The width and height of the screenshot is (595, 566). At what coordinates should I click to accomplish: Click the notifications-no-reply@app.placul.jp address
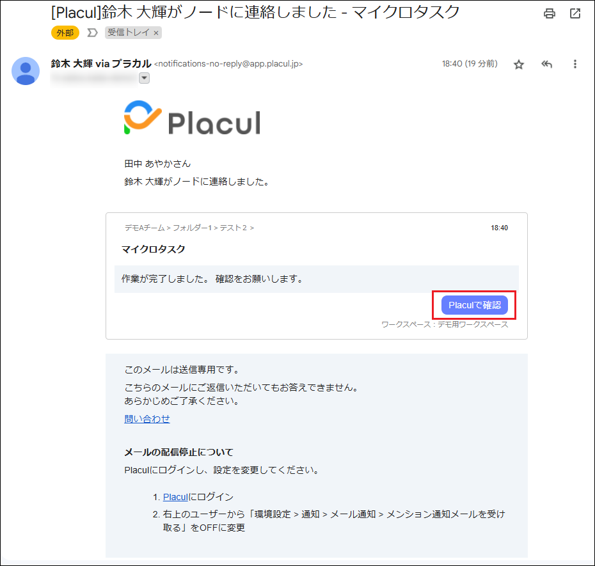[228, 64]
